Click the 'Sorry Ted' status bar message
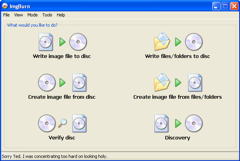Image resolution: width=240 pixels, height=161 pixels. pos(54,156)
